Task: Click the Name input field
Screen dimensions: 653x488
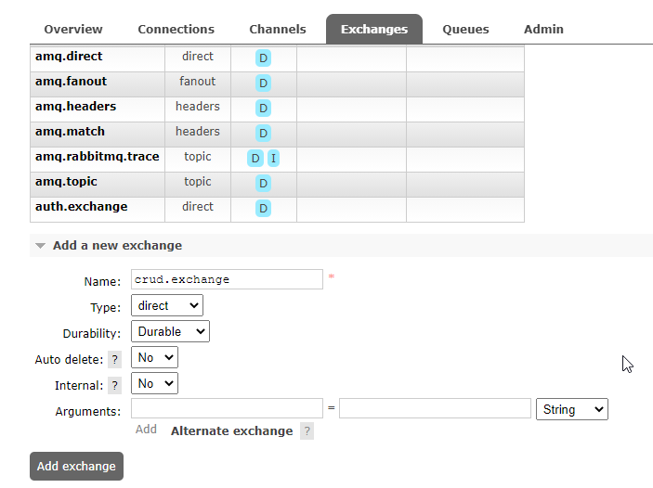Action: tap(227, 279)
